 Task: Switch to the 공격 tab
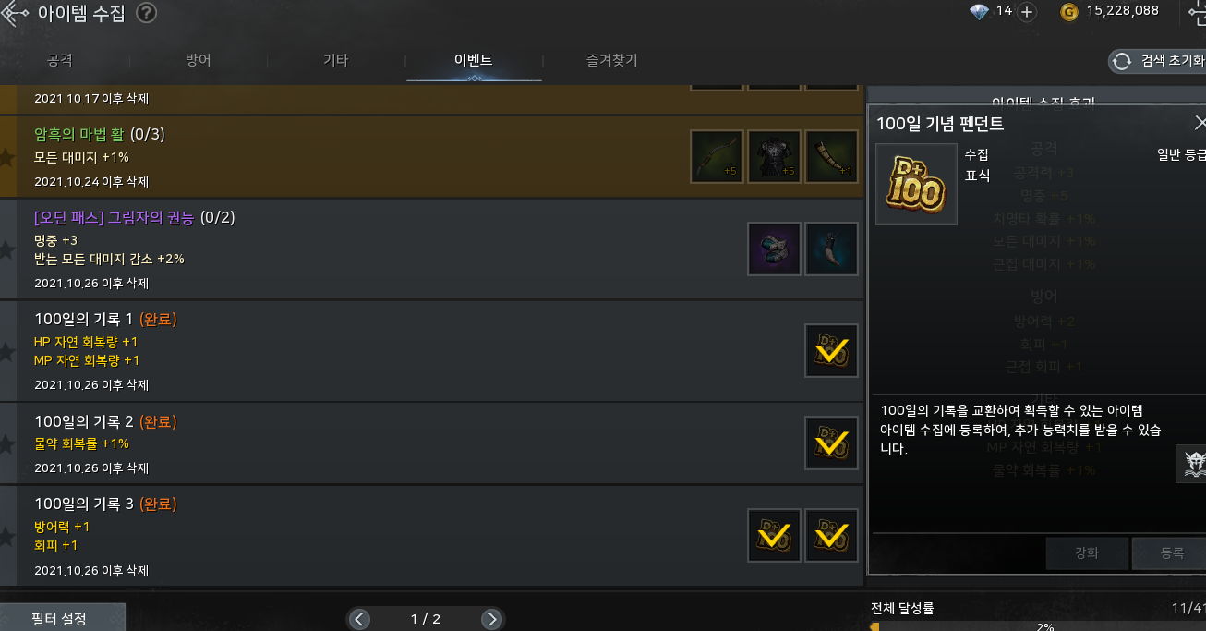tap(60, 61)
